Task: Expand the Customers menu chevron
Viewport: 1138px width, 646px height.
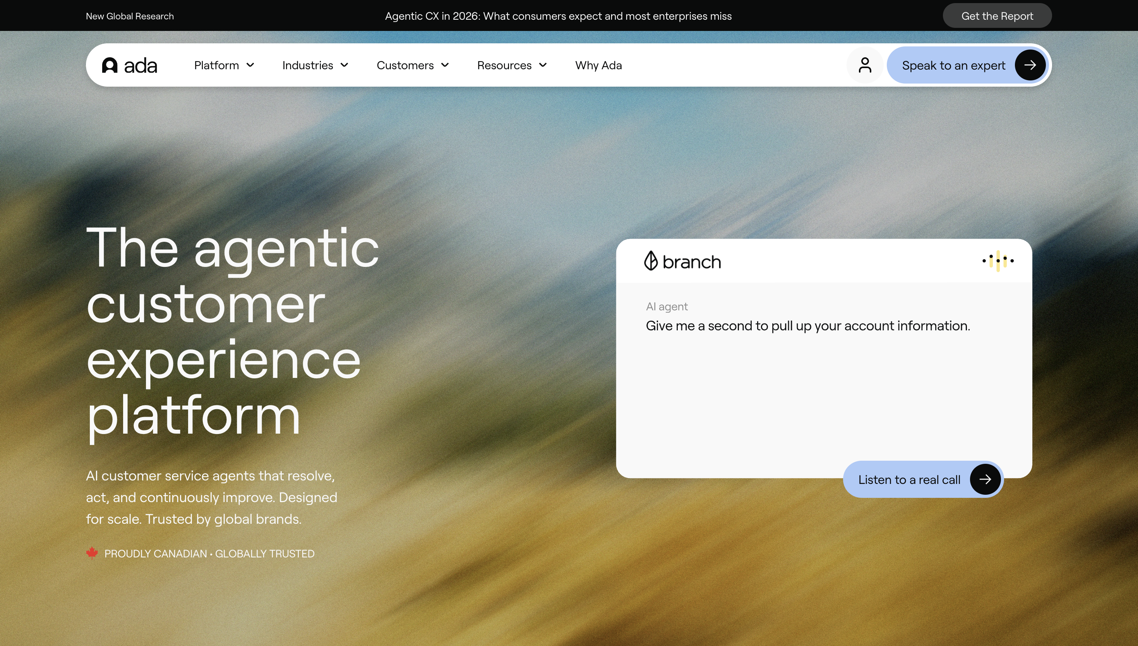Action: point(445,65)
